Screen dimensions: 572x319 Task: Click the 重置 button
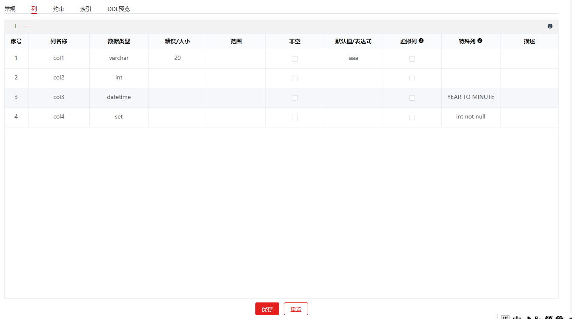click(296, 309)
